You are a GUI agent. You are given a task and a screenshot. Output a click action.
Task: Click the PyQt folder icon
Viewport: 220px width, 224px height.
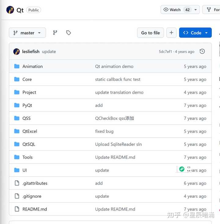coord(17,105)
